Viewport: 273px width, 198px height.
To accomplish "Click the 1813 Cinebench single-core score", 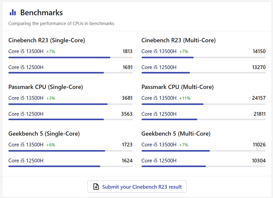I will point(127,51).
